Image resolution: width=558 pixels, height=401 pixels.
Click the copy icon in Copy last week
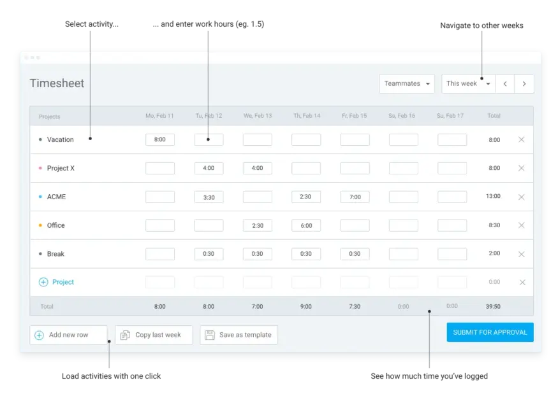pyautogui.click(x=125, y=335)
